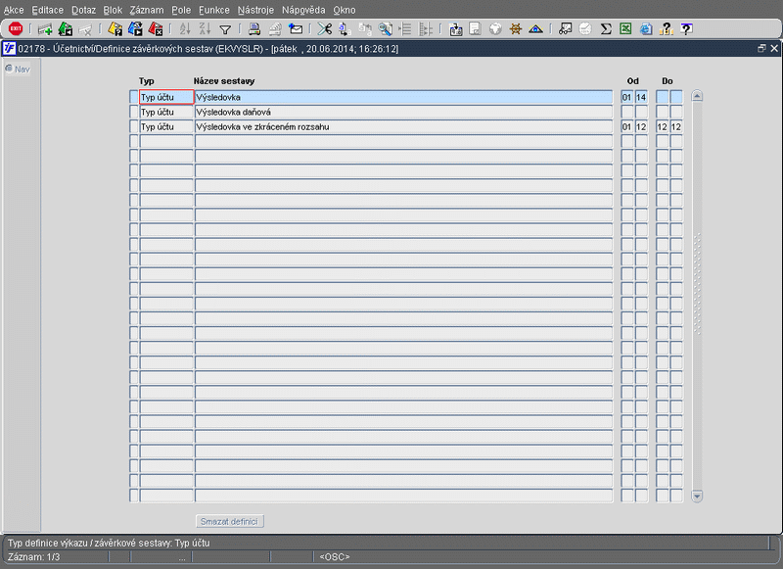
Task: Click the blue a-to-a copy text icon
Action: pyautogui.click(x=345, y=29)
